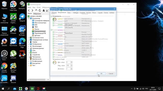This screenshot has height=91, width=163.
Task: Click the Refresh icon in AIDA64 toolbar
Action: pos(40,10)
